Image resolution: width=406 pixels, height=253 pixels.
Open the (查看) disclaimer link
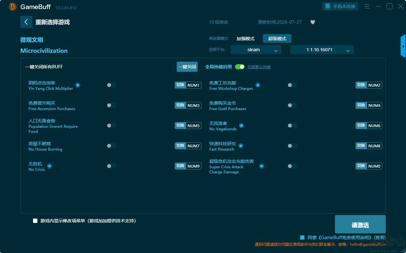(x=380, y=238)
